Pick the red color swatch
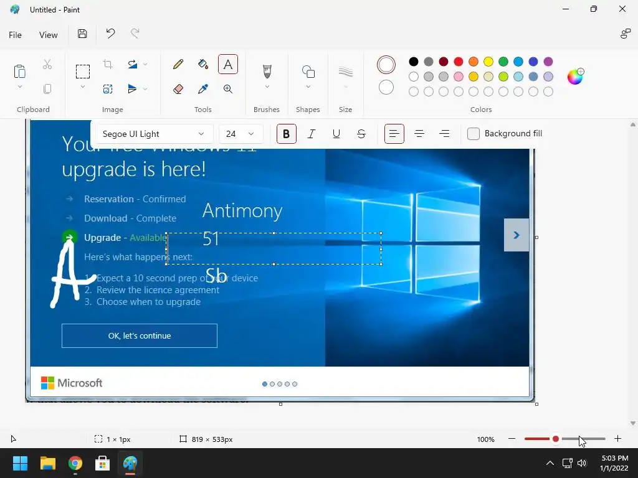638x478 pixels. click(459, 62)
